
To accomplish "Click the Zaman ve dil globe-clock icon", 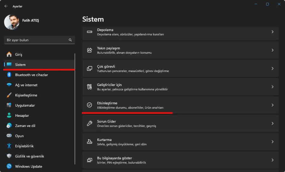I will [9, 126].
